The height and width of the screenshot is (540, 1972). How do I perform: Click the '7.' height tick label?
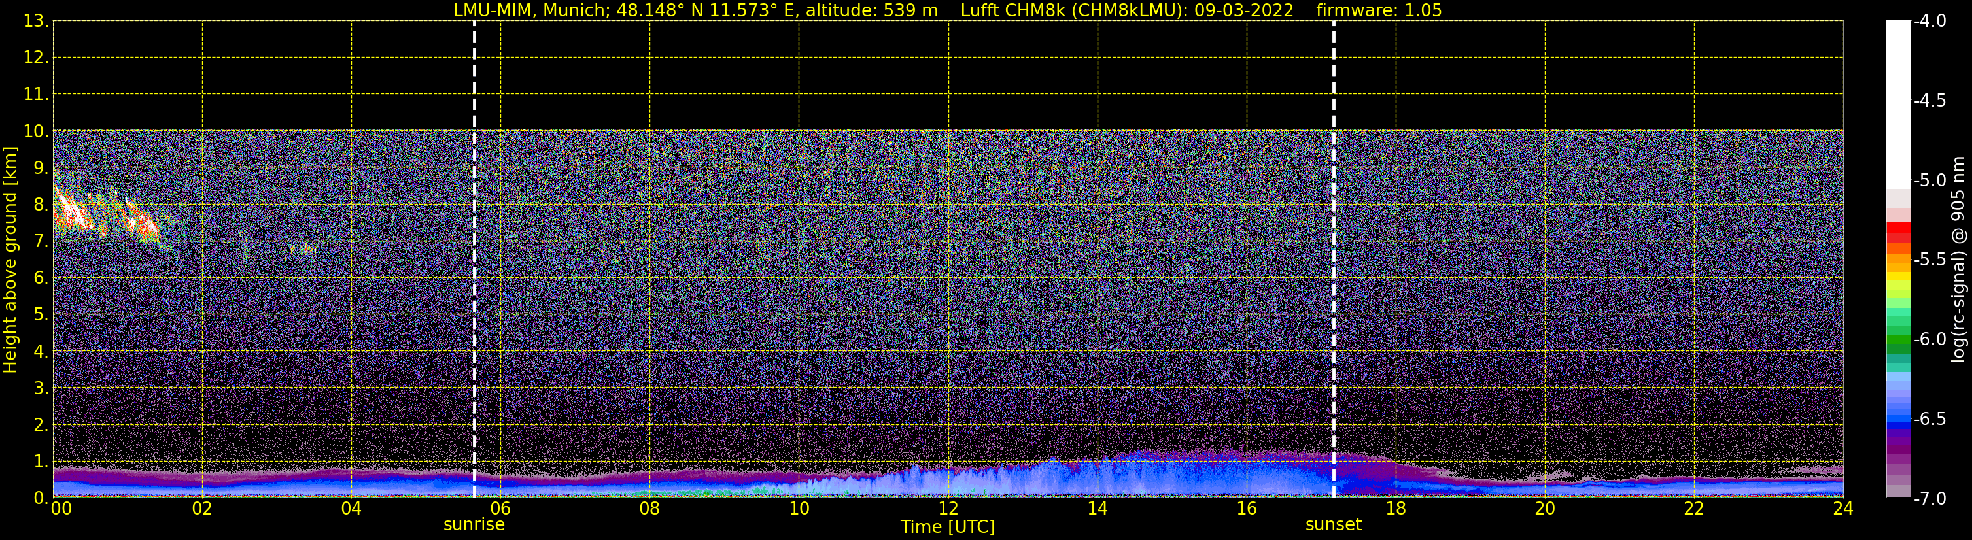click(x=41, y=242)
